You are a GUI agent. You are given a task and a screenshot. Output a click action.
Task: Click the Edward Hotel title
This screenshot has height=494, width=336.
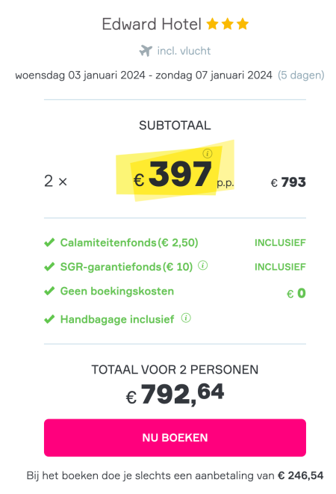click(x=152, y=24)
